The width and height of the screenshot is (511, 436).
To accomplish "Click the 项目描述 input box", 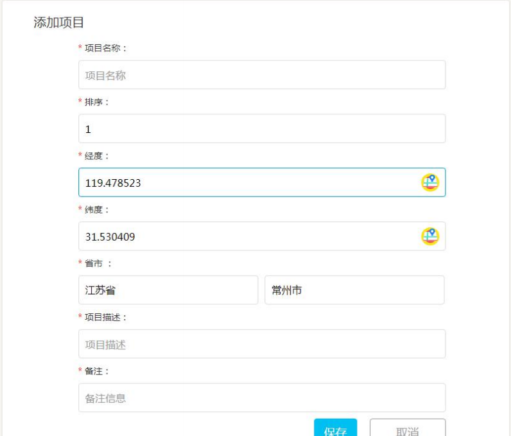I will (261, 344).
